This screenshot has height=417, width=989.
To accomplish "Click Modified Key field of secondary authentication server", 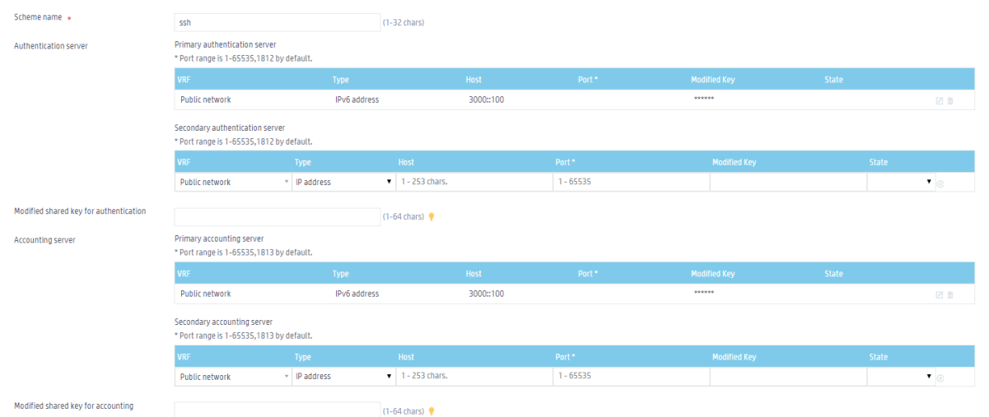I will pyautogui.click(x=788, y=182).
